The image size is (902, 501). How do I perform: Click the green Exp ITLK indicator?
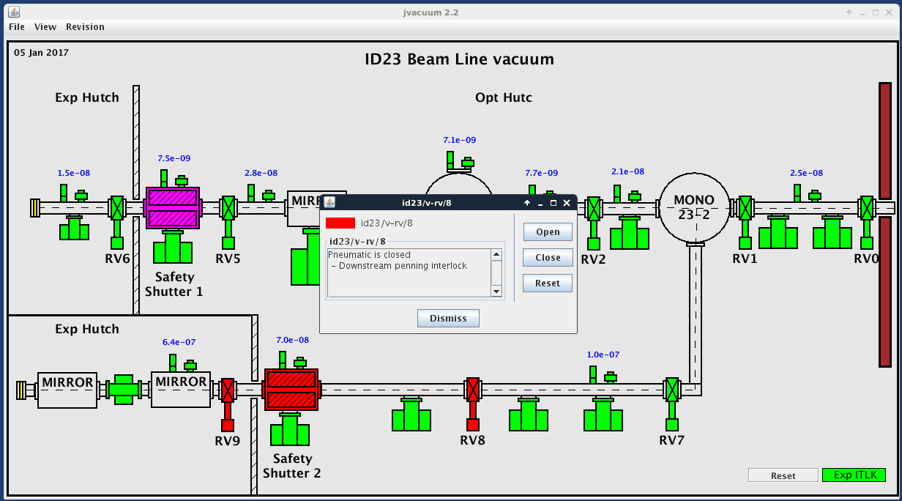(x=854, y=475)
